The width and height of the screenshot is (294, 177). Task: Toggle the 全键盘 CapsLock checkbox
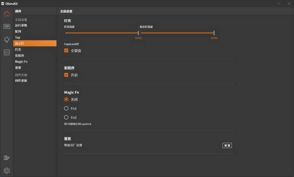[67, 51]
